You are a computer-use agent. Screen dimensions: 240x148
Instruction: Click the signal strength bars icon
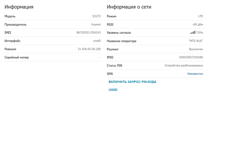[x=193, y=33]
